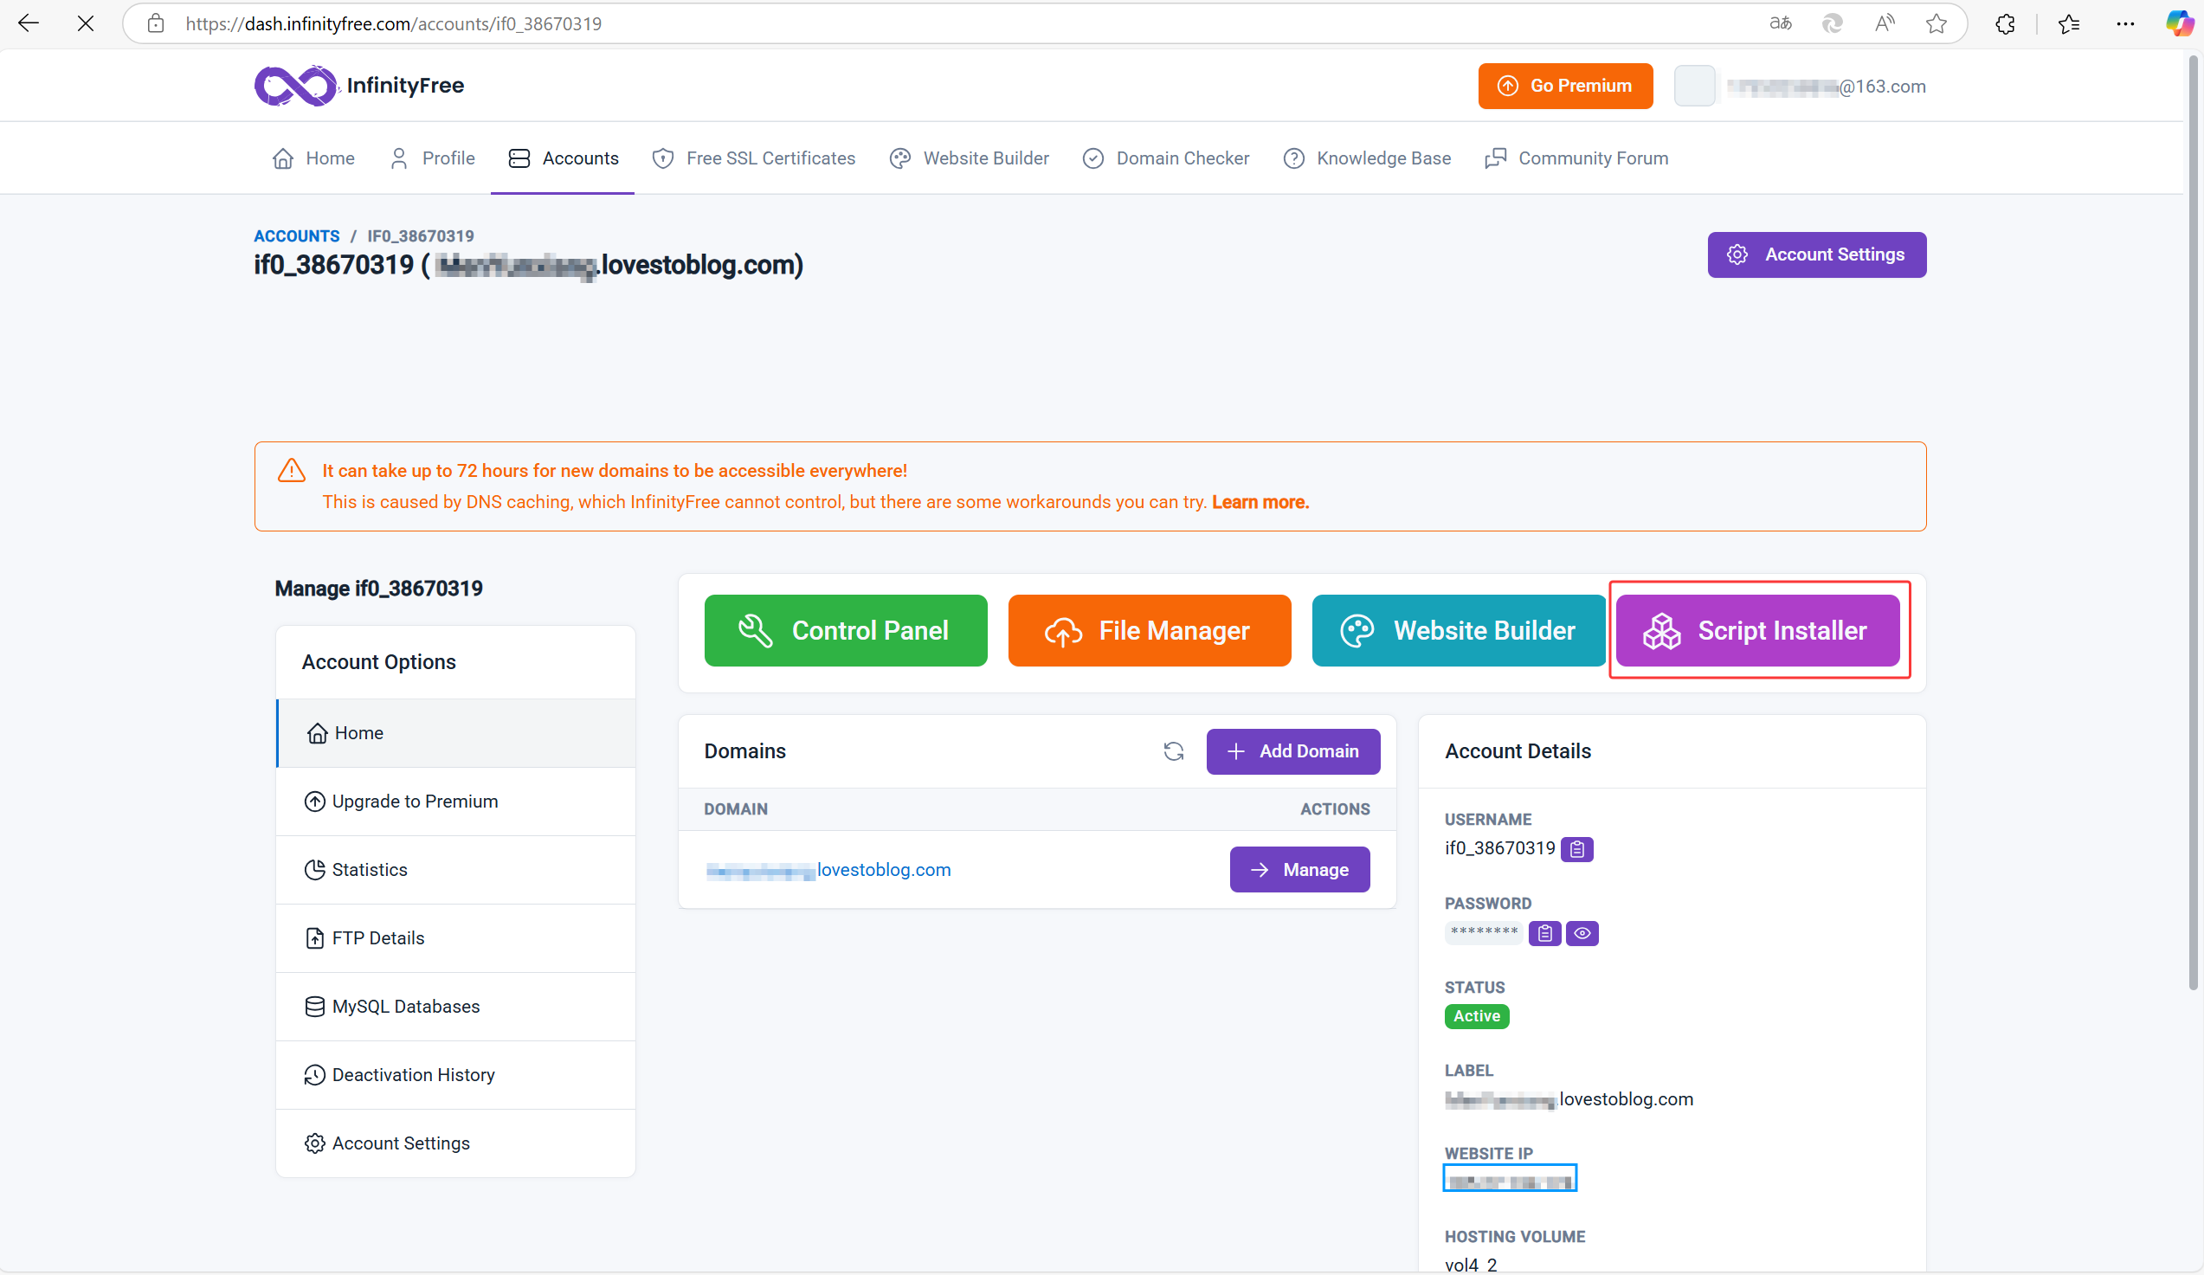Switch to Free SSL Certificates tab

(x=753, y=158)
